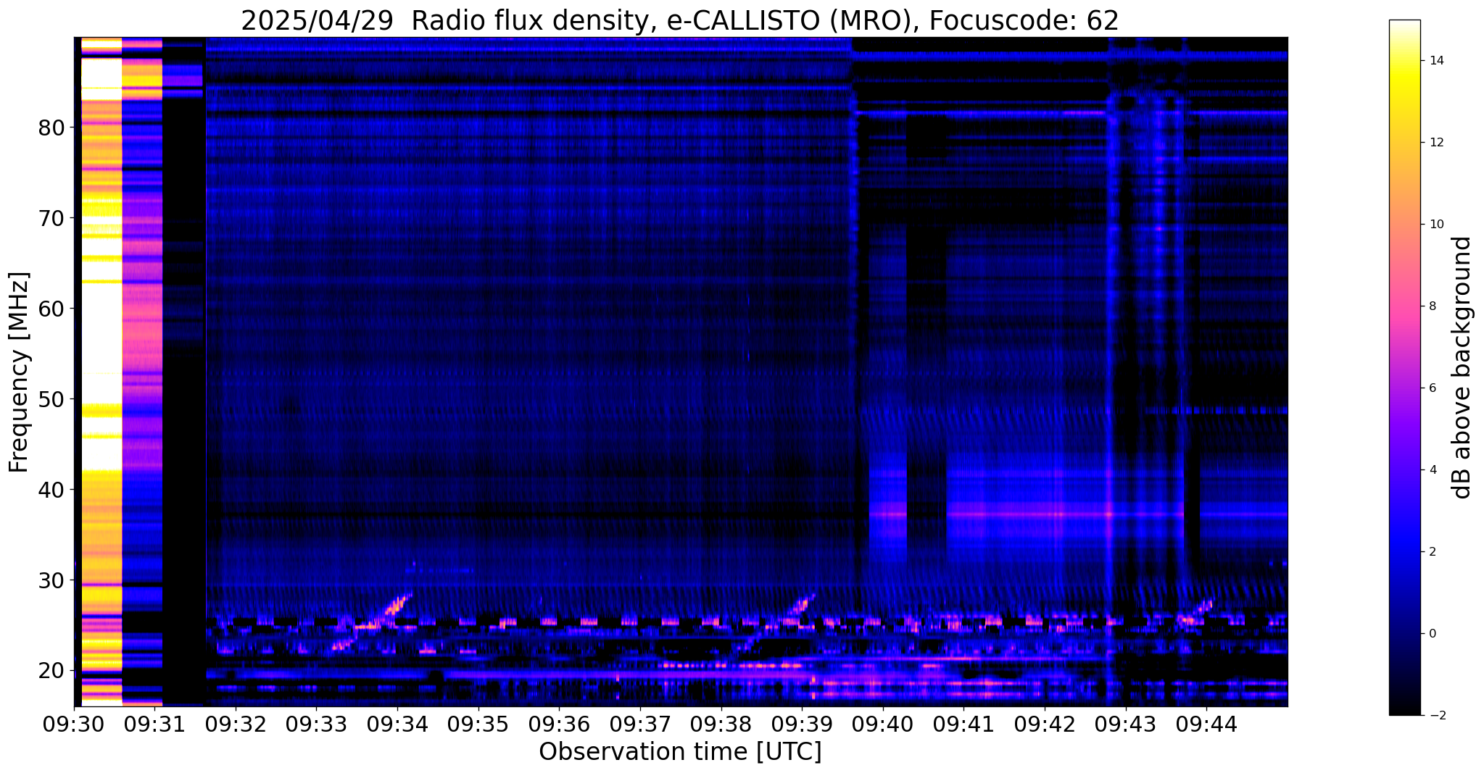Screen dimensions: 1484x773
Task: Click the drifting burst streak near 09:39
Action: [776, 623]
